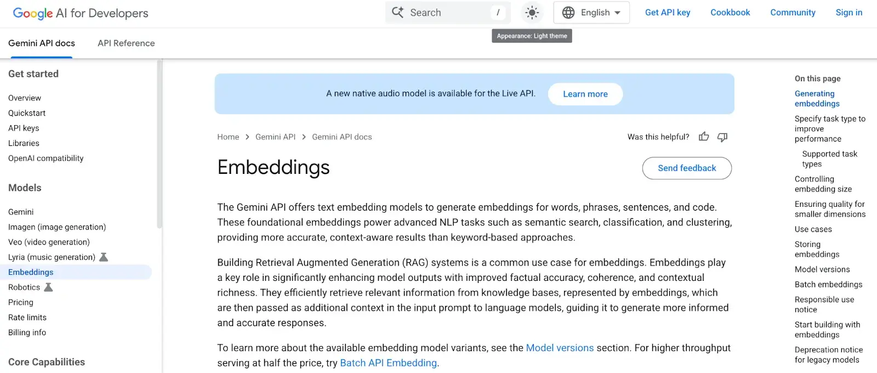This screenshot has width=877, height=373.
Task: Click the experimental flask icon beside Lyria
Action: pos(104,257)
